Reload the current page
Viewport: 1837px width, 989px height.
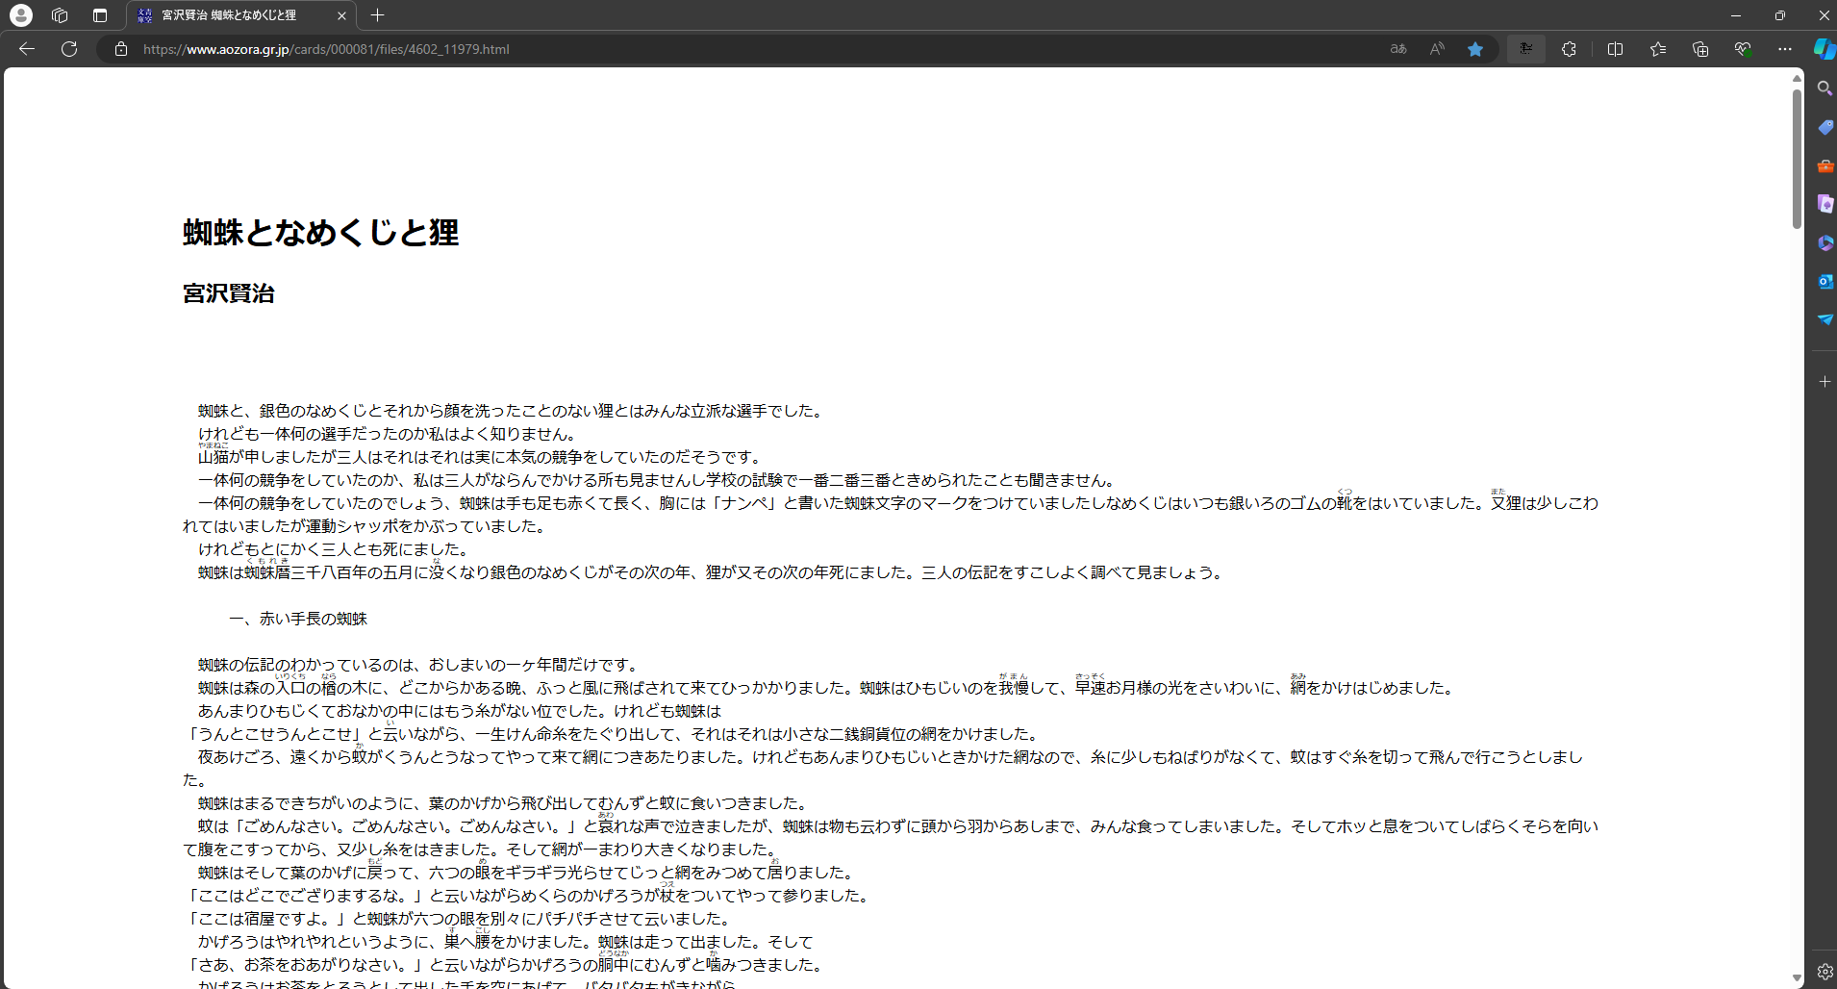click(68, 49)
